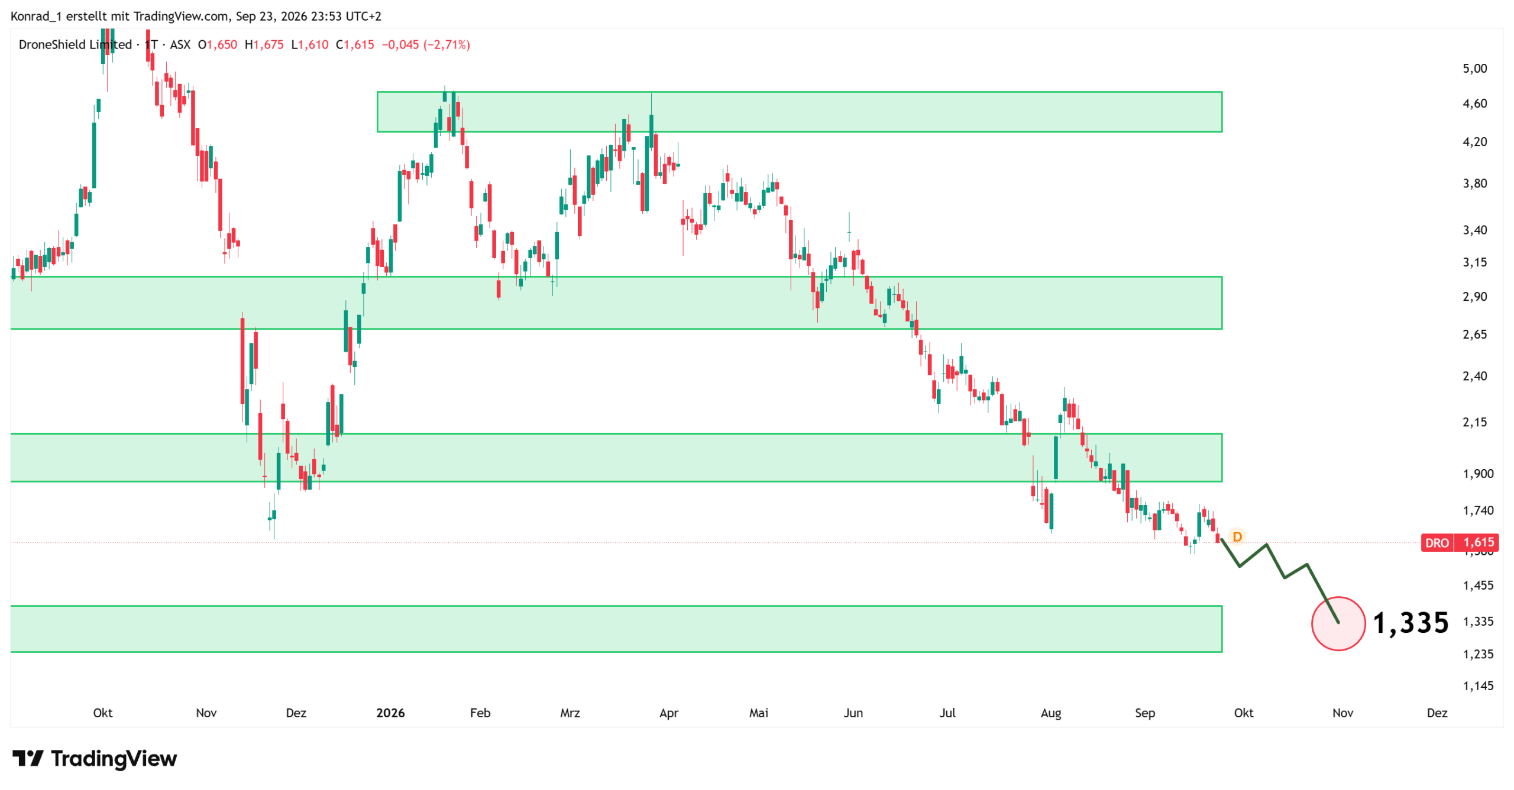Click the H1,675 high value in header
The image size is (1514, 790).
(264, 45)
